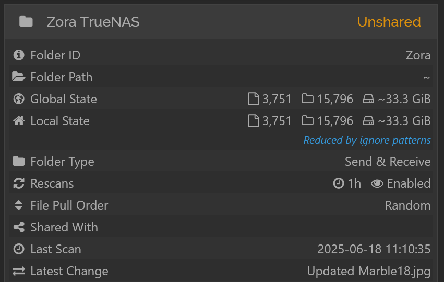The width and height of the screenshot is (444, 282).
Task: Click the globe icon for Global State
Action: pyautogui.click(x=19, y=99)
